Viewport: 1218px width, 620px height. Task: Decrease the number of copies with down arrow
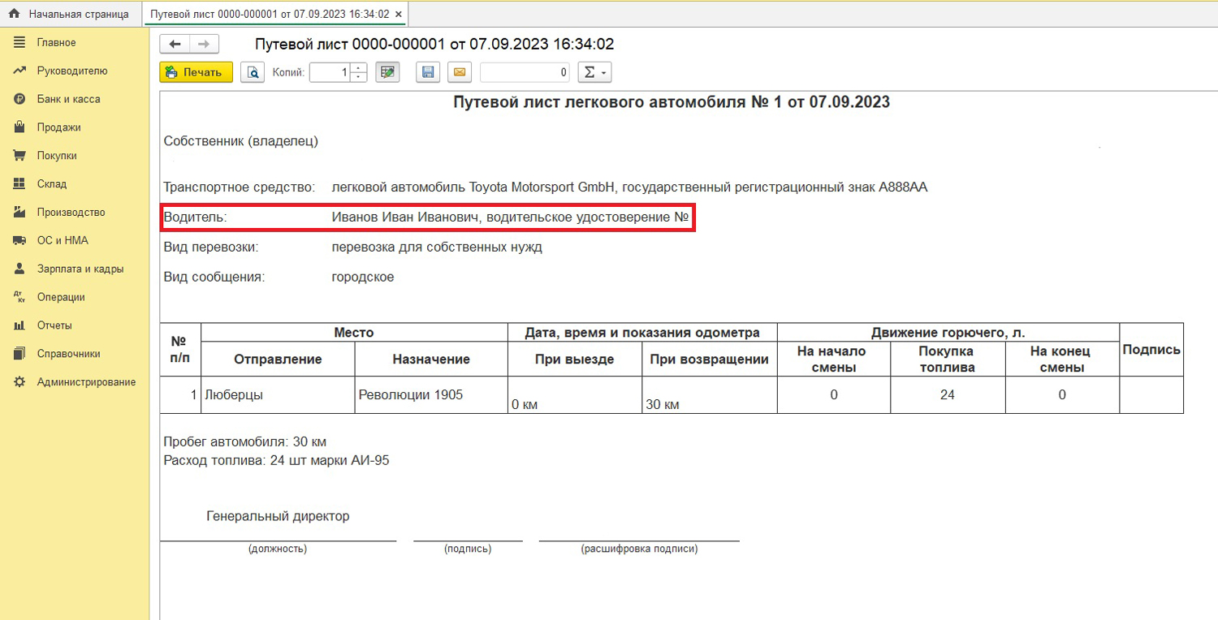click(360, 77)
